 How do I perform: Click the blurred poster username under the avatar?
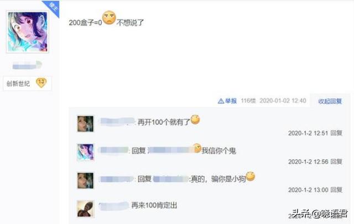click(x=27, y=65)
